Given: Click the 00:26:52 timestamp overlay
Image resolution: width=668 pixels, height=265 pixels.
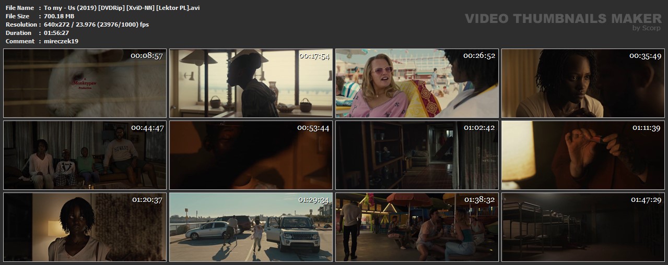Looking at the screenshot, I should pyautogui.click(x=479, y=55).
